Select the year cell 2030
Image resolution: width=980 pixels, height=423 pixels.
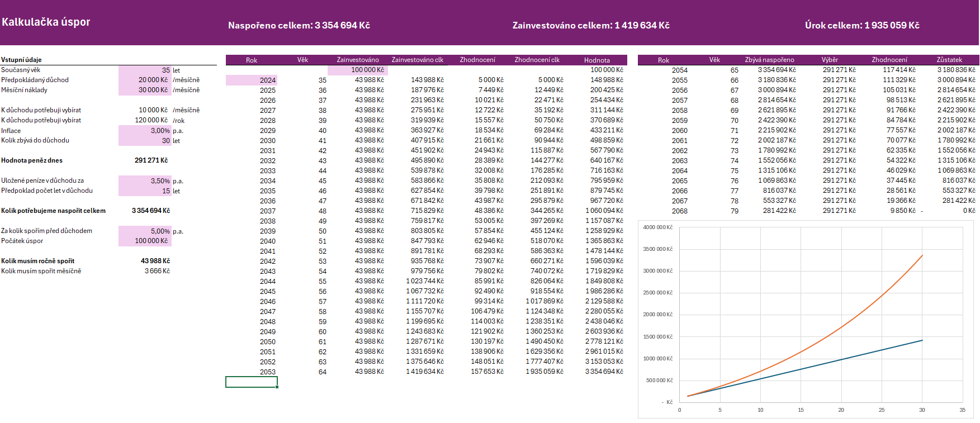click(x=268, y=141)
